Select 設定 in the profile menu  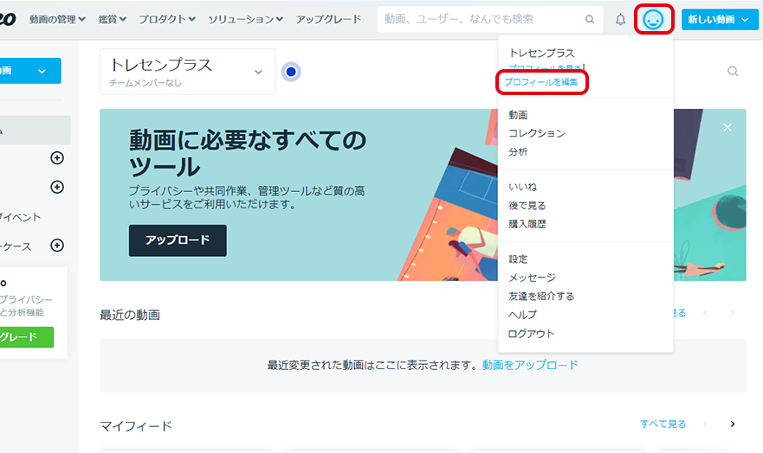pos(518,259)
